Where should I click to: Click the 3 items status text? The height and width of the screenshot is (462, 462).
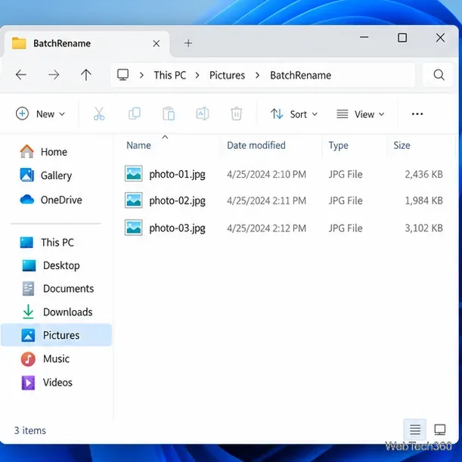[x=30, y=430]
